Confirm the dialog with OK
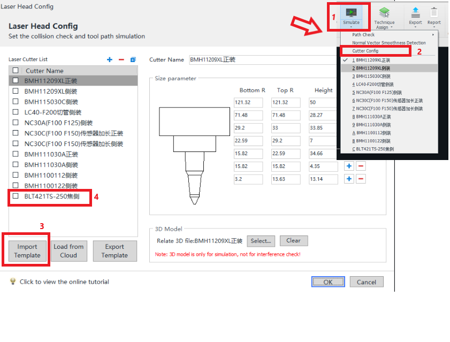The height and width of the screenshot is (342, 450). coord(328,282)
